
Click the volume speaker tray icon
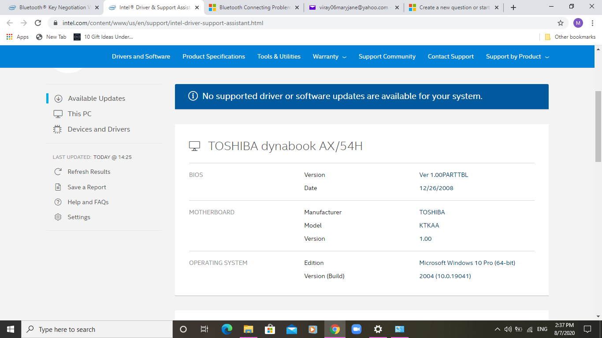tap(508, 329)
